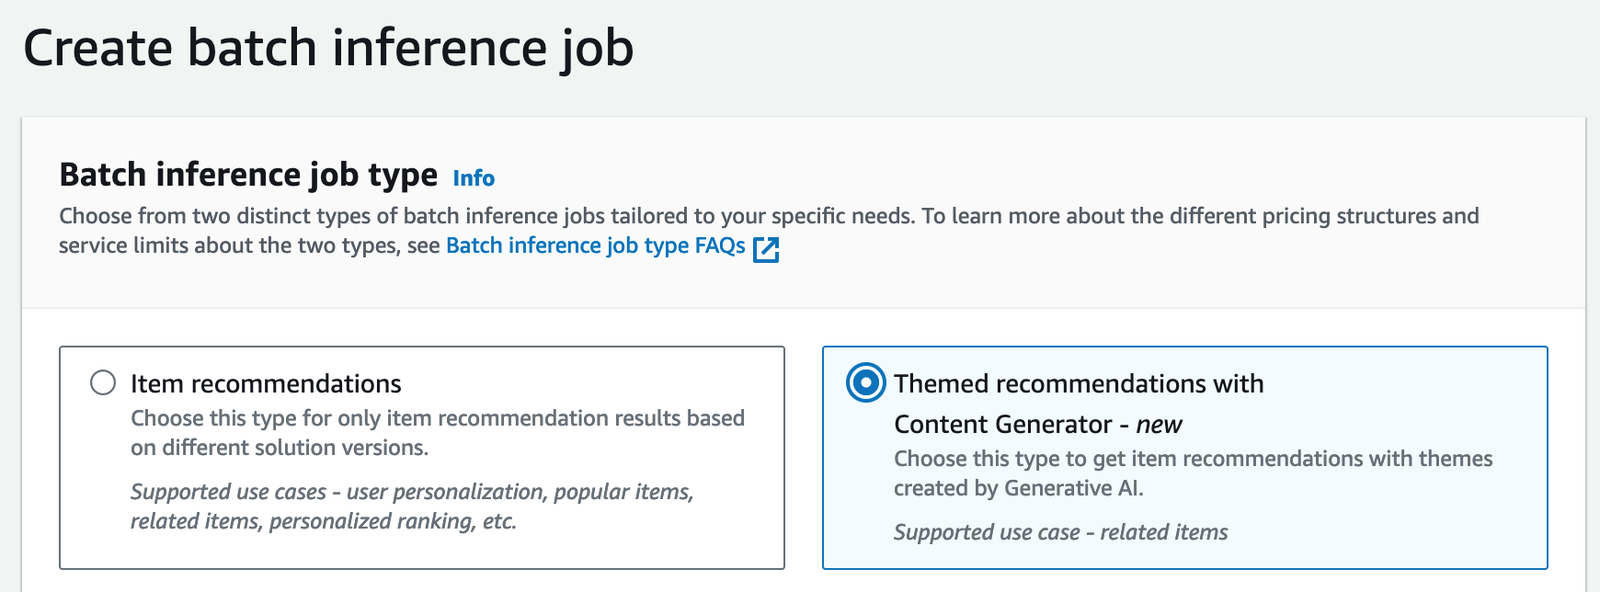Click the "Choose this type to get item recommendations" line
The width and height of the screenshot is (1600, 592).
point(1193,459)
